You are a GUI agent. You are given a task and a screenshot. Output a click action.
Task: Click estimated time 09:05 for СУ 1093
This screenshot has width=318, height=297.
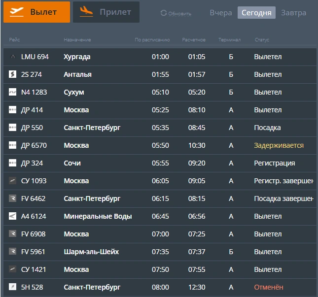197,181
